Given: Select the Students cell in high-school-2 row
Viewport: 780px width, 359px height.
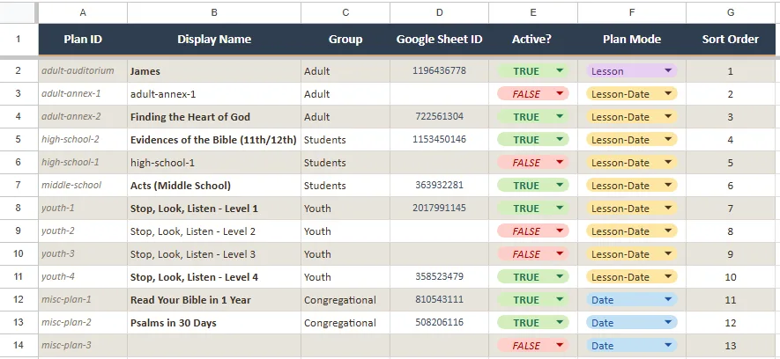Looking at the screenshot, I should [x=345, y=140].
